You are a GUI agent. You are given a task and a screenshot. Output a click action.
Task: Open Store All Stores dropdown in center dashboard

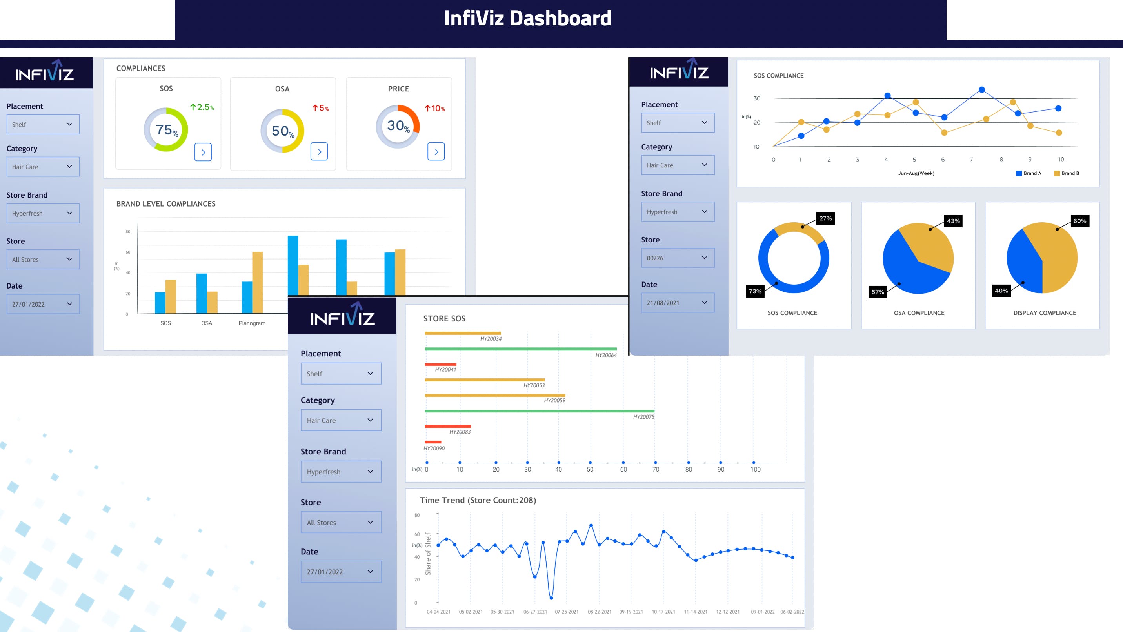click(x=341, y=522)
